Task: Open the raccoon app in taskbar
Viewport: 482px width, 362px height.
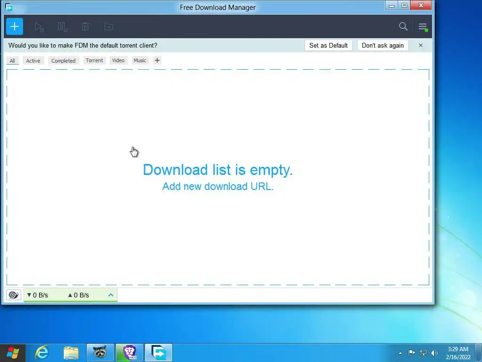Action: (x=100, y=353)
